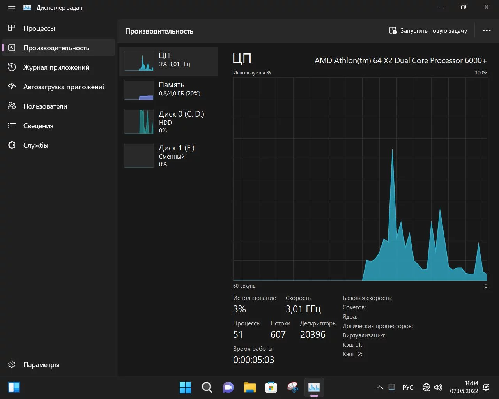Click the new task icon in header
The image size is (499, 399).
[x=393, y=30]
